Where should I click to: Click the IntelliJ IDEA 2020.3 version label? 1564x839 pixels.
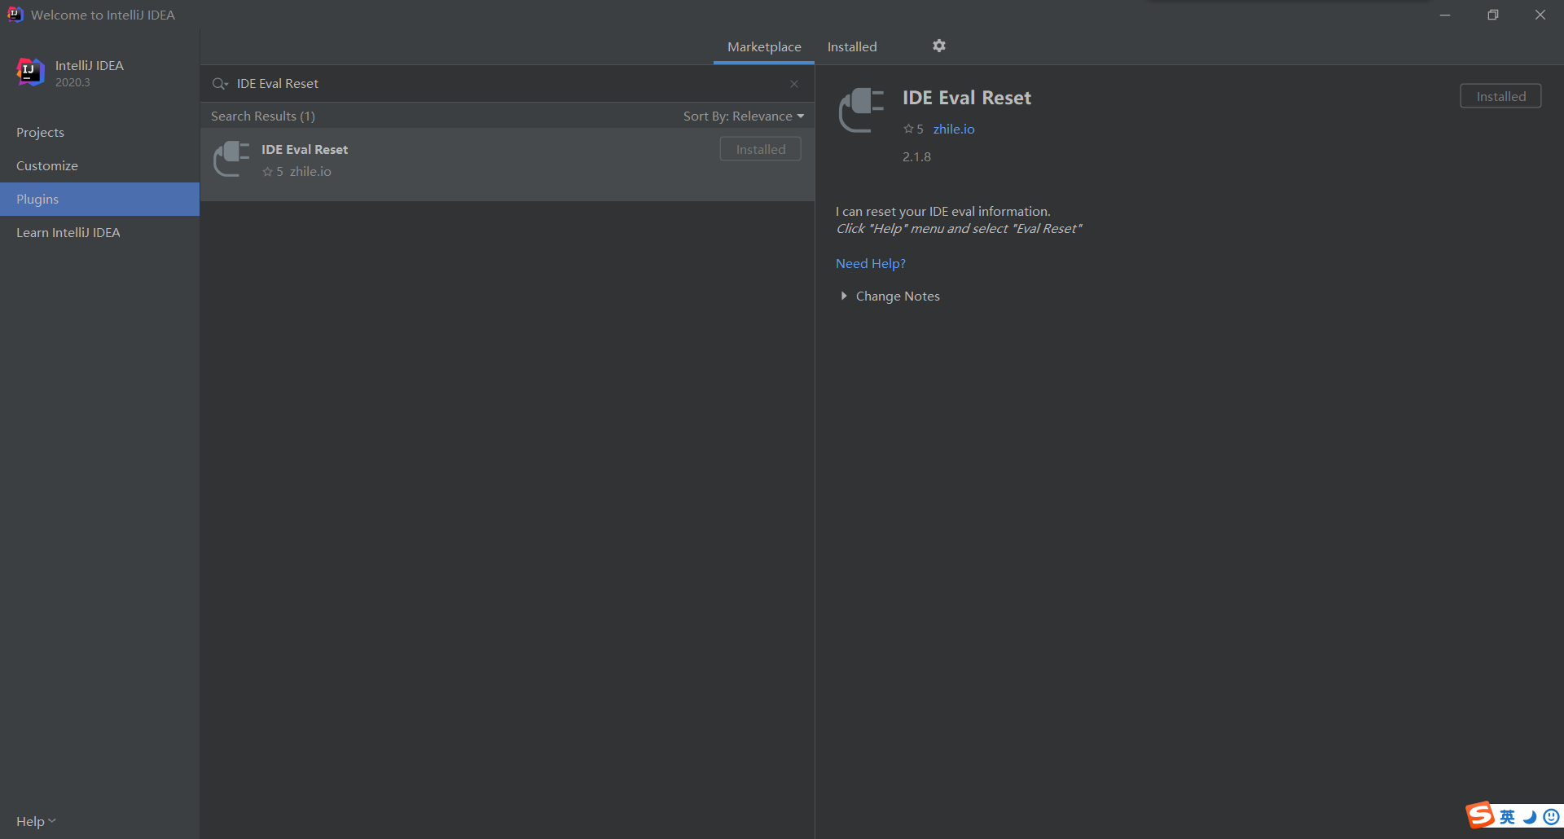(x=72, y=82)
